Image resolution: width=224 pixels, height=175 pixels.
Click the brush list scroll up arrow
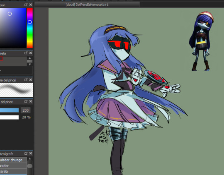tap(30, 158)
